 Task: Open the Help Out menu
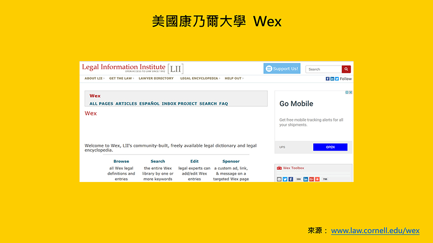pos(234,78)
